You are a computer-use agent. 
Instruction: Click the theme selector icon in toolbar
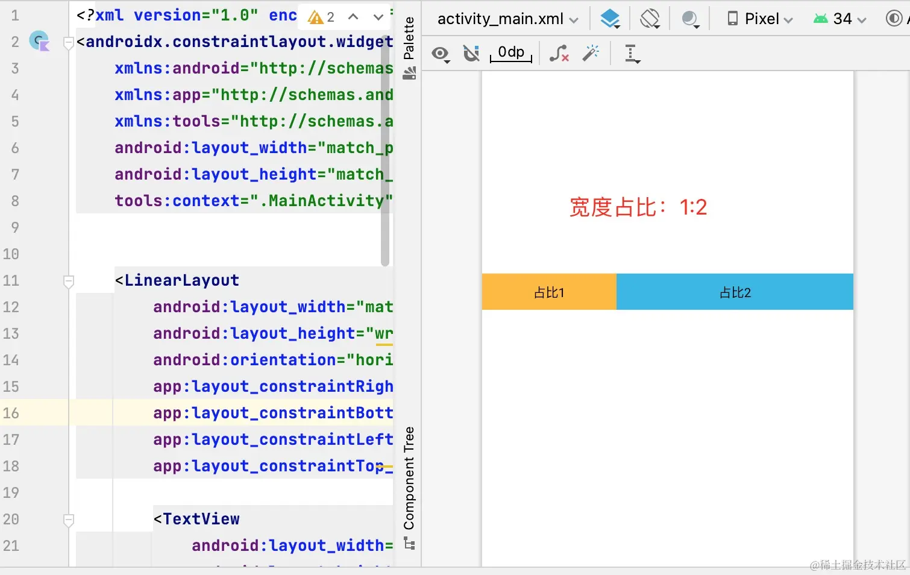896,19
